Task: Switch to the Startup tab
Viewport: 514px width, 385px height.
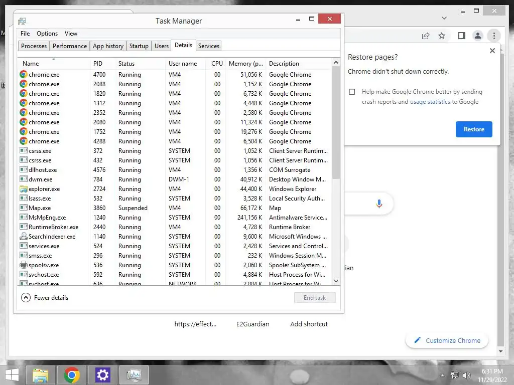Action: pyautogui.click(x=139, y=46)
